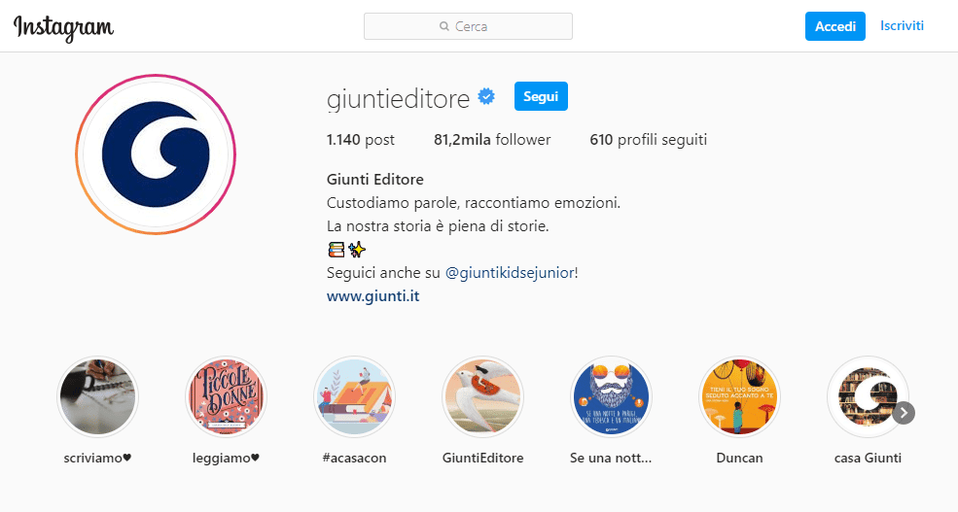Click the Instagram logo

coord(63,27)
